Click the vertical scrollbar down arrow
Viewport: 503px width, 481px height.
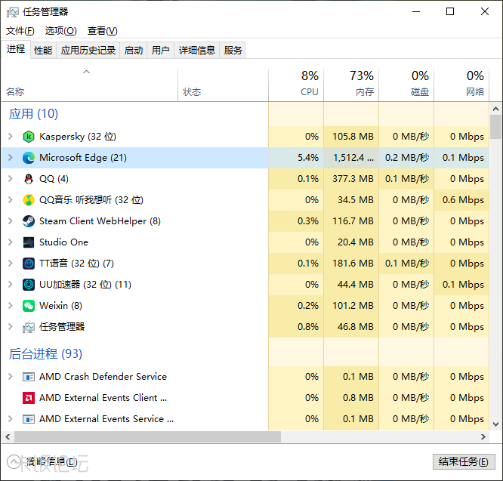[495, 424]
